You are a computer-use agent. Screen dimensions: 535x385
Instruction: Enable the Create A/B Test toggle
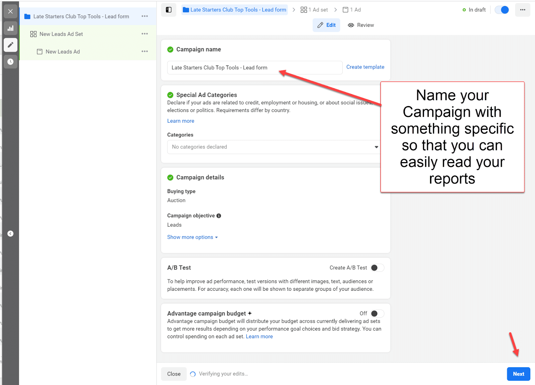[x=377, y=268]
